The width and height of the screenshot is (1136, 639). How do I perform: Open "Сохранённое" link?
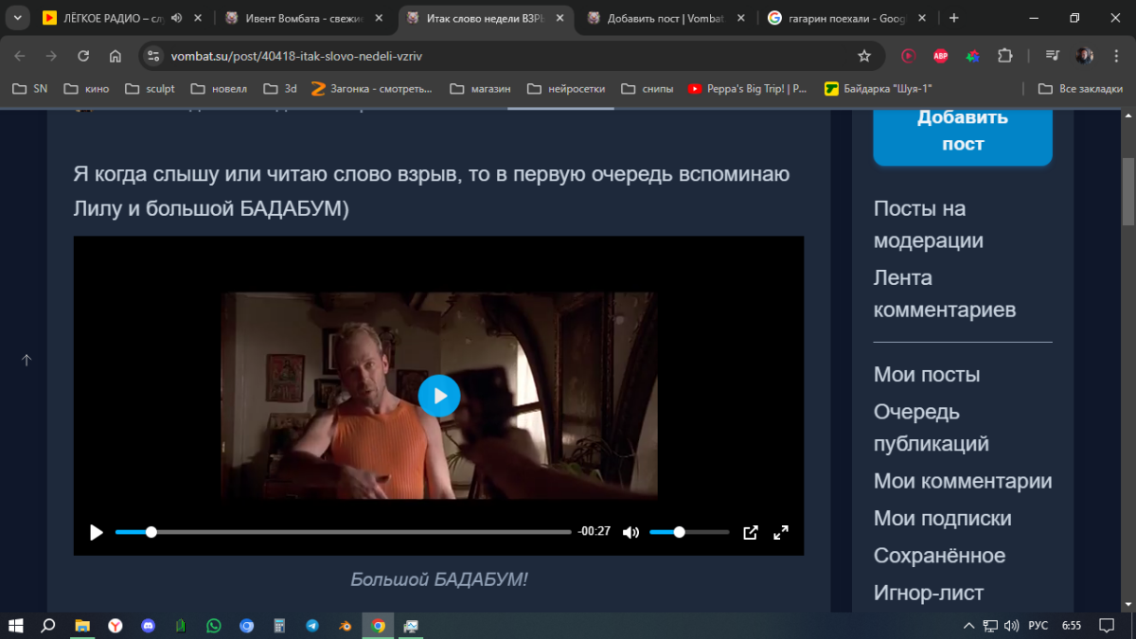pyautogui.click(x=939, y=555)
